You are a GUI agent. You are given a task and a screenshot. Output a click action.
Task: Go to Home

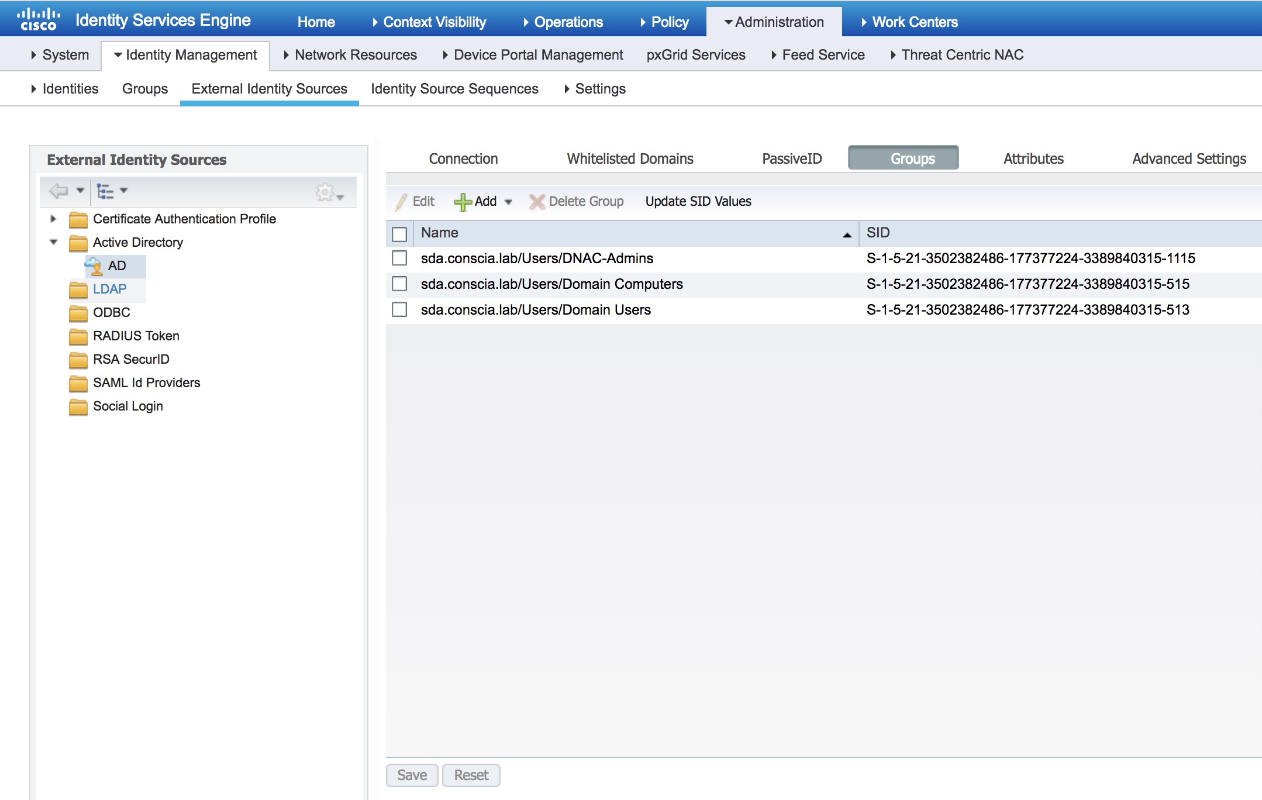(x=316, y=22)
